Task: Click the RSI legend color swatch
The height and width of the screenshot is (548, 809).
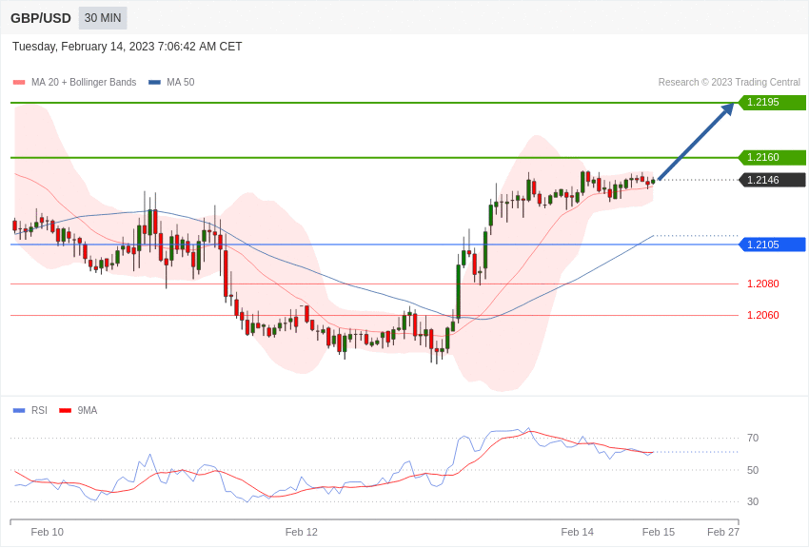Action: point(19,410)
